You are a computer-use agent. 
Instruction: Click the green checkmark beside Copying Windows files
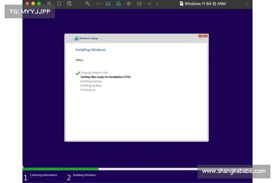click(78, 73)
